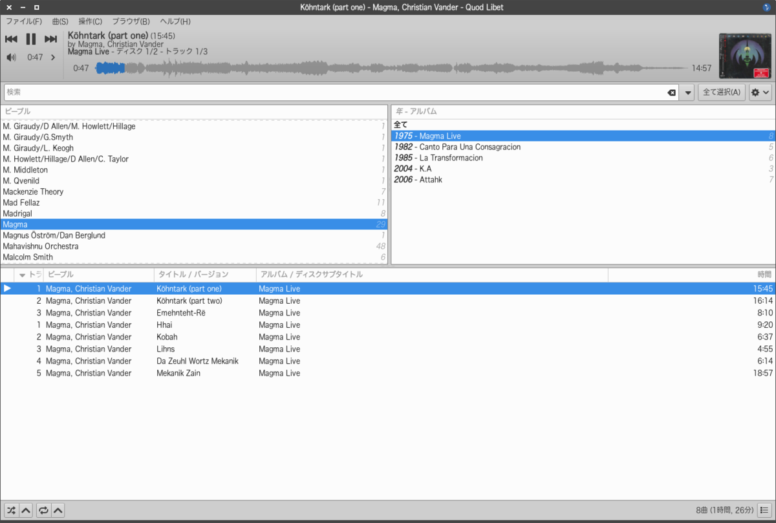
Task: Select the 全て entry in album pane
Action: pyautogui.click(x=583, y=125)
